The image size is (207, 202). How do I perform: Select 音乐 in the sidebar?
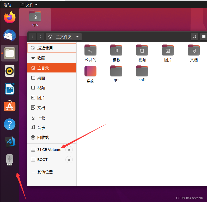coord(52,127)
